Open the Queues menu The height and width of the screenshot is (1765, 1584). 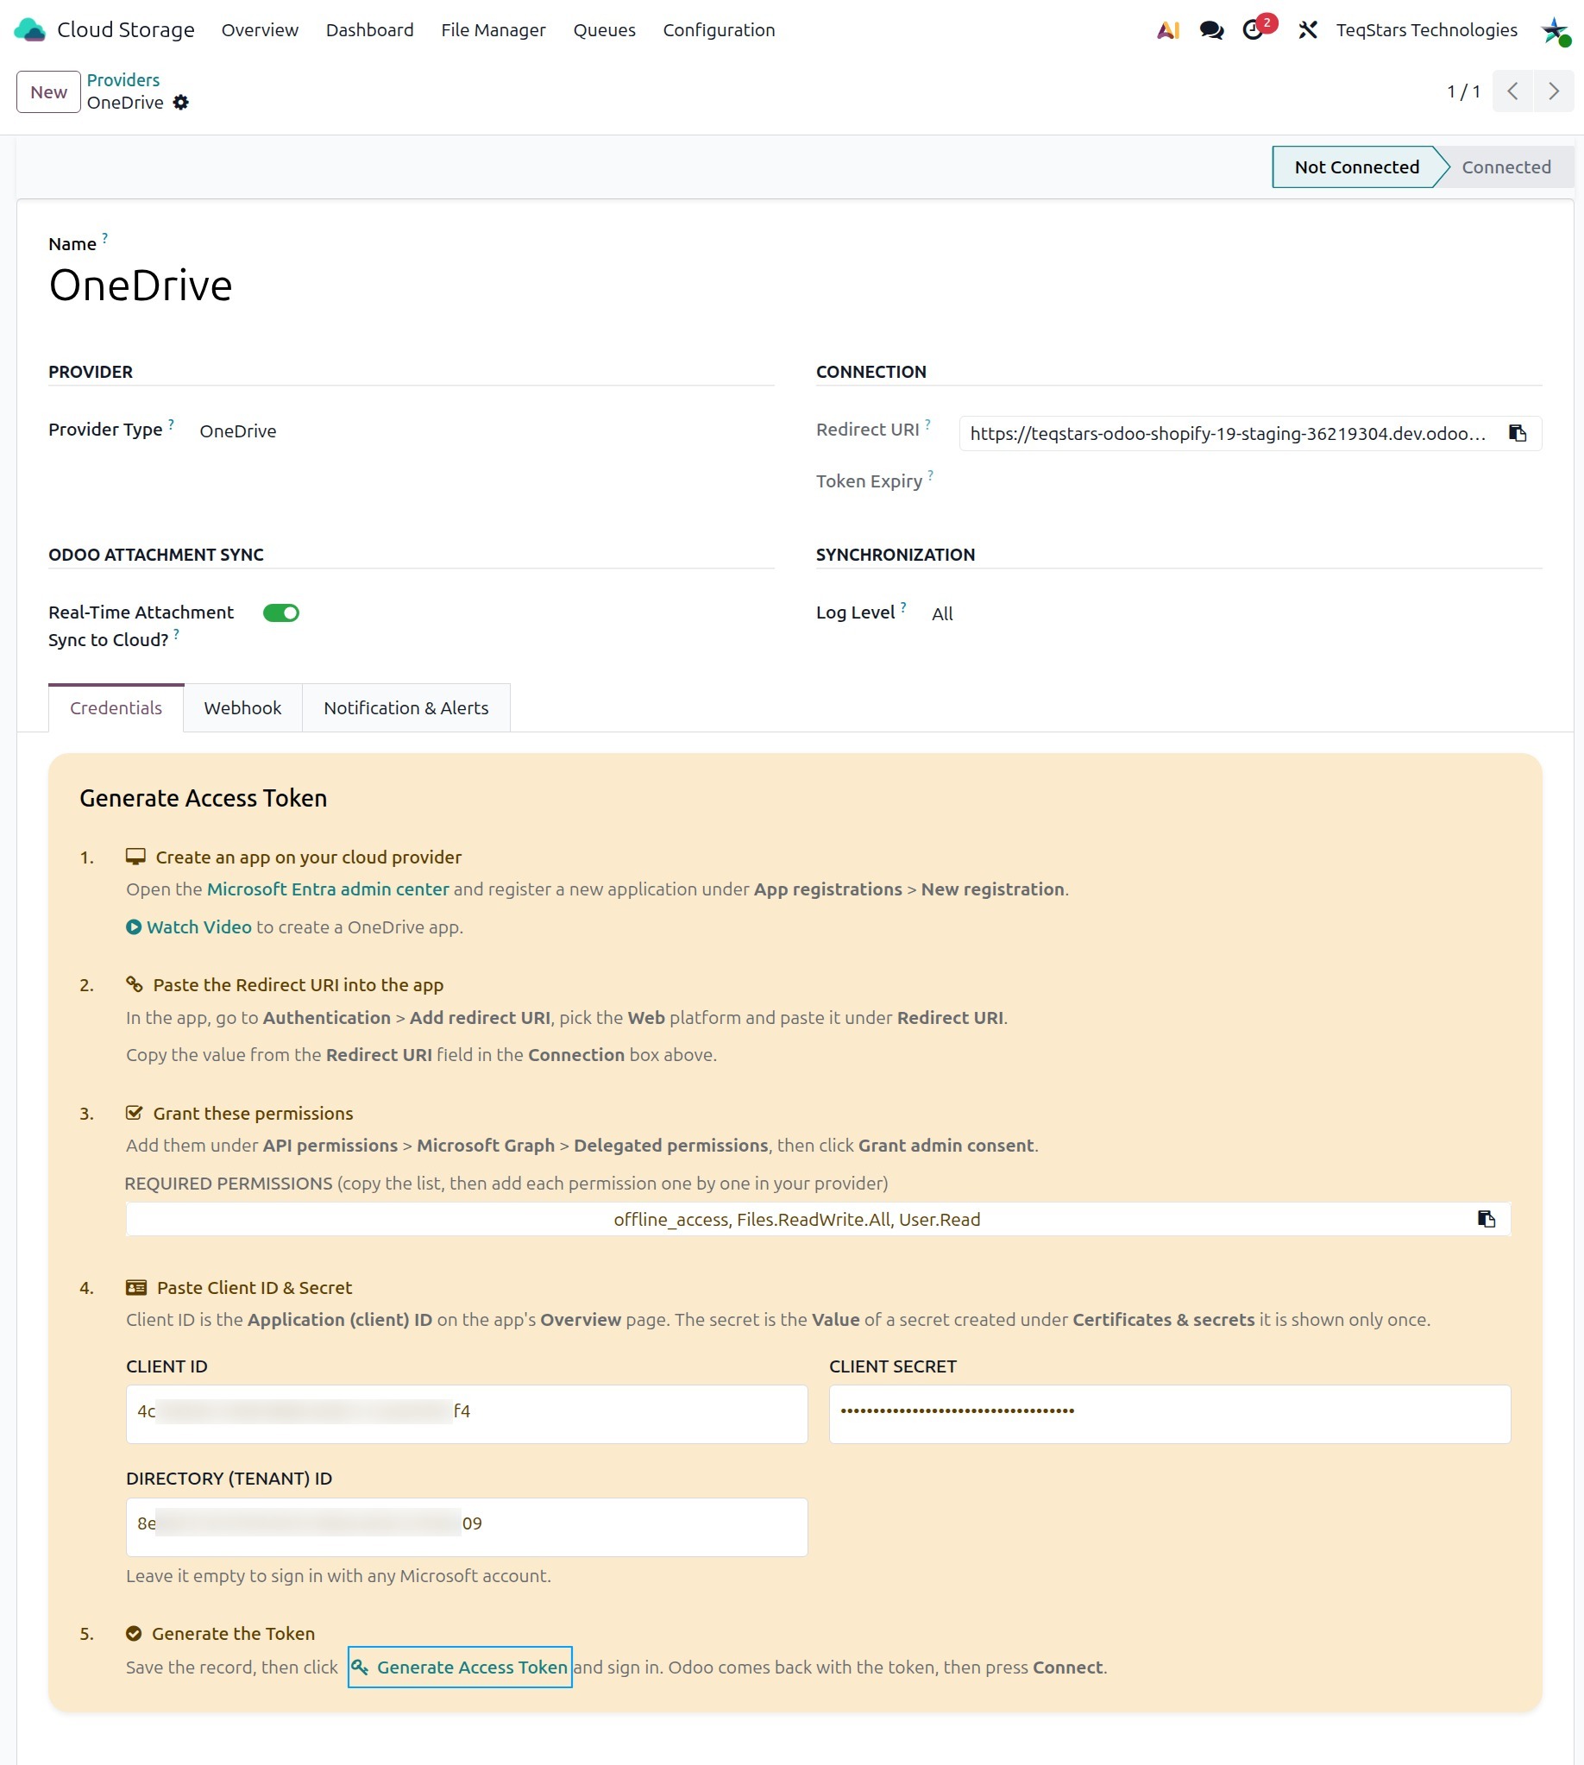[x=604, y=30]
